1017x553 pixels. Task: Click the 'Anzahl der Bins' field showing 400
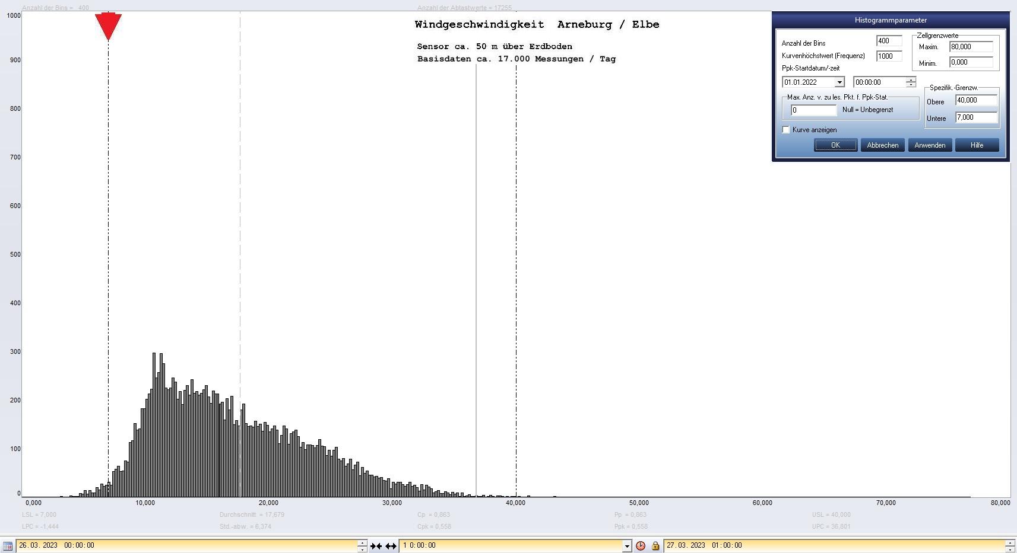pyautogui.click(x=889, y=41)
